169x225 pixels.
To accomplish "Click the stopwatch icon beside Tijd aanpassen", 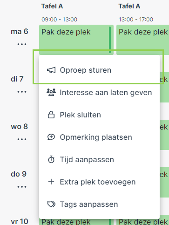I will click(x=51, y=160).
